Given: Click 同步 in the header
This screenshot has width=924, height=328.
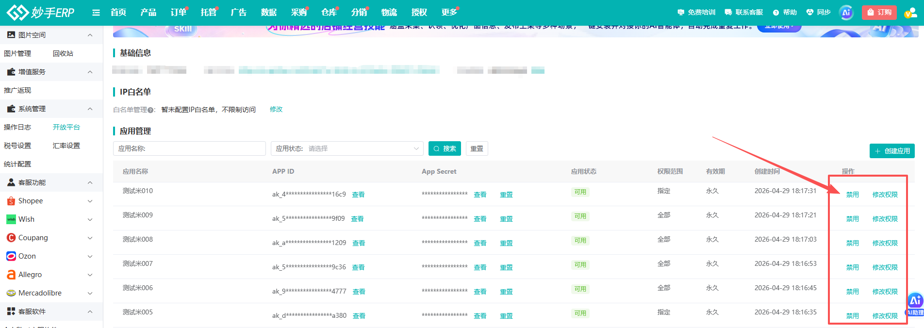Looking at the screenshot, I should 819,12.
